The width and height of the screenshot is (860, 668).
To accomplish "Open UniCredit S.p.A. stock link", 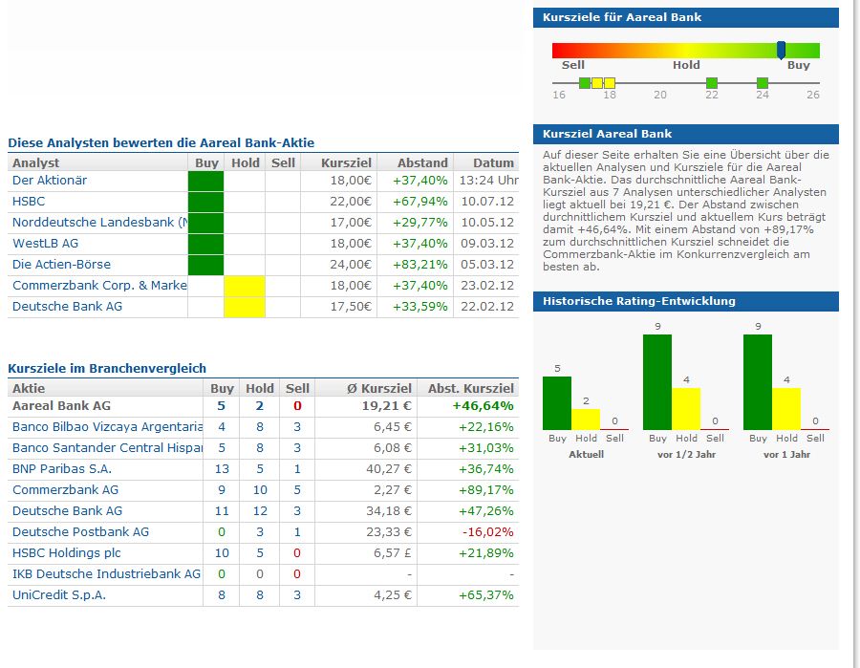I will click(59, 595).
